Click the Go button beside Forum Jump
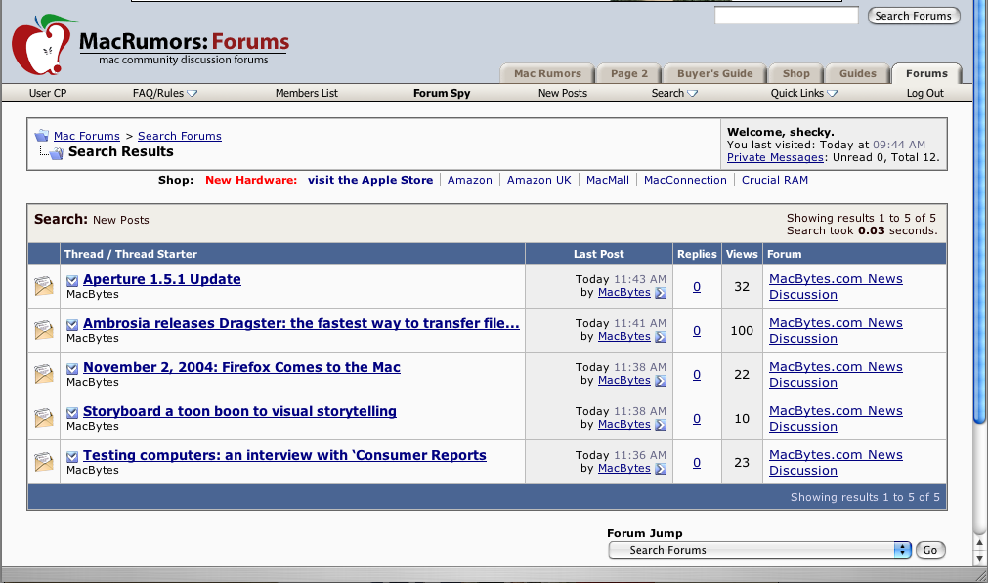 (930, 550)
